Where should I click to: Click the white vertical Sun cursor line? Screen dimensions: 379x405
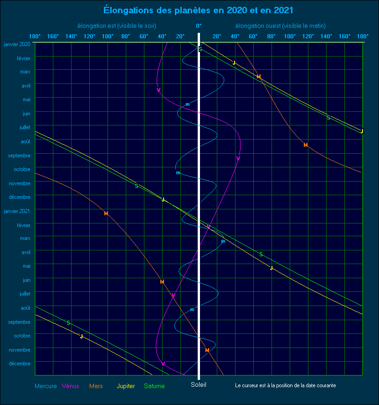199,206
